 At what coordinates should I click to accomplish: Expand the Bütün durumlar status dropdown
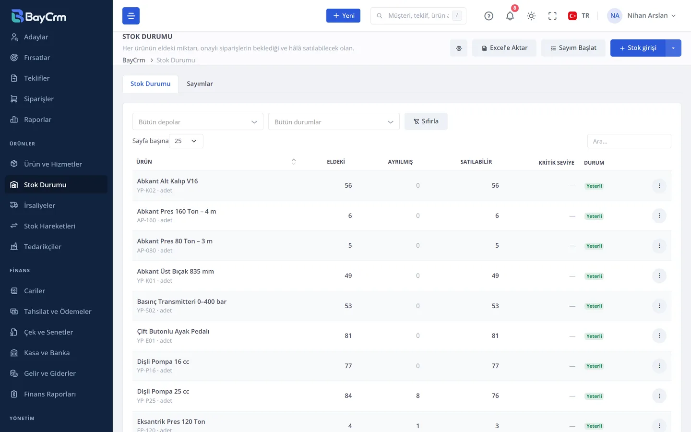click(x=334, y=122)
